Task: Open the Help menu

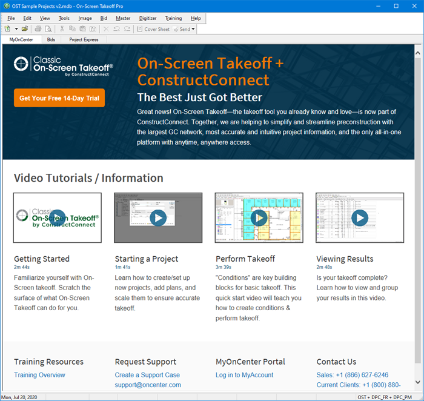Action: tap(196, 18)
